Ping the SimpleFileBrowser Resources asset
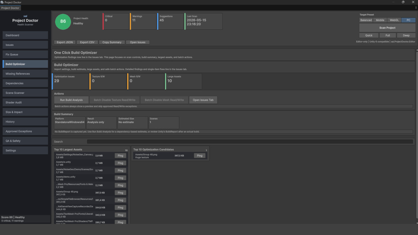 click(x=120, y=200)
